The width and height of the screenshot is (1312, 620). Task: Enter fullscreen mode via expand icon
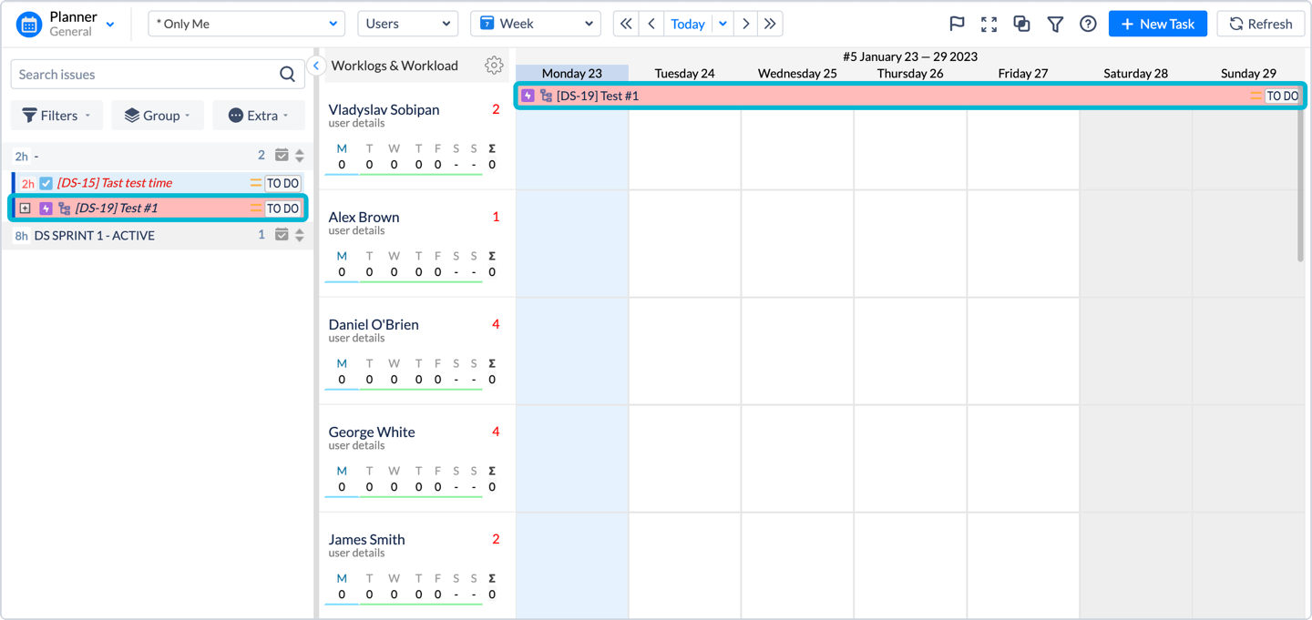989,24
